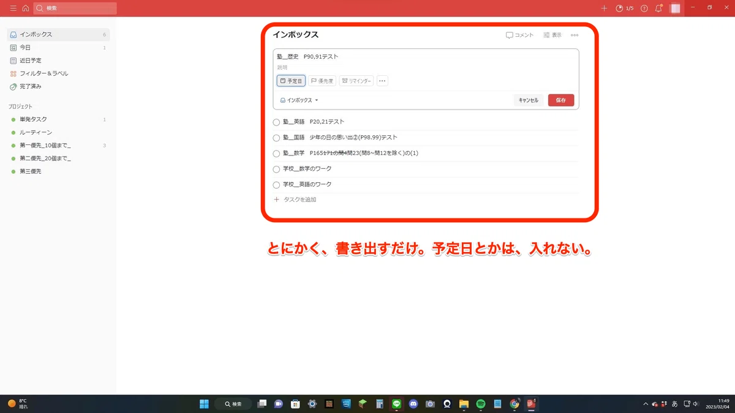Image resolution: width=735 pixels, height=413 pixels.
Task: Open LINE from the taskbar
Action: 396,404
